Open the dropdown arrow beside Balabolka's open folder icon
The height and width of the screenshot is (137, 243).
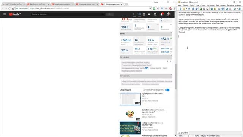click(x=186, y=9)
